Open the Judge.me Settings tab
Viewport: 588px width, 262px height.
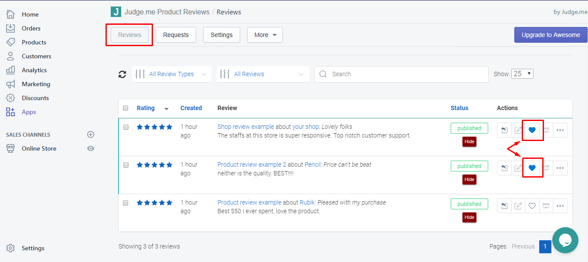click(x=221, y=35)
